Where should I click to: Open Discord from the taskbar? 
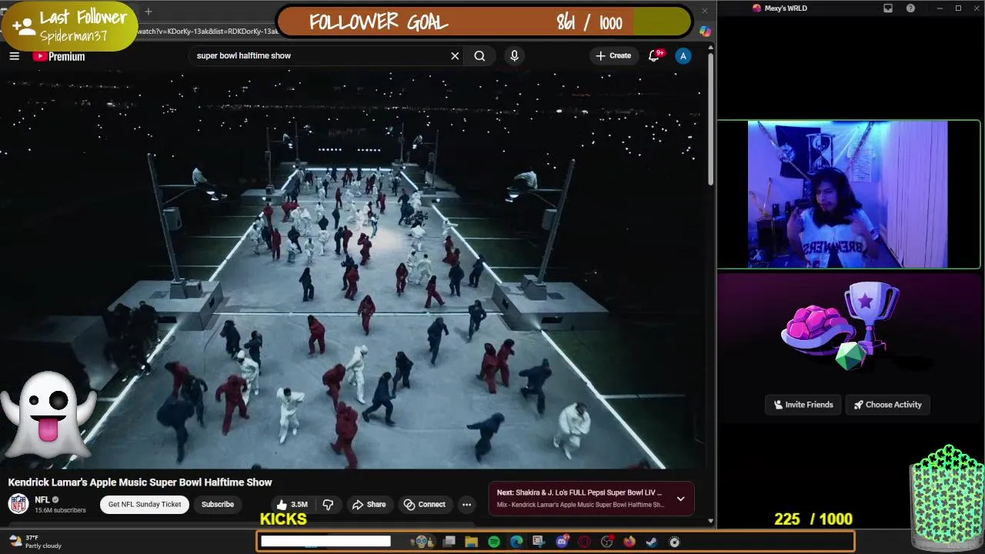point(562,542)
